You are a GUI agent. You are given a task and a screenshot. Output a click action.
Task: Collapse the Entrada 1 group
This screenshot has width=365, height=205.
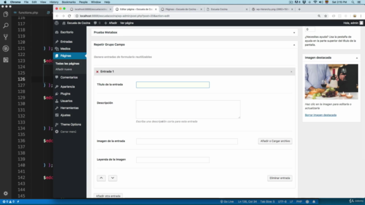coord(291,72)
